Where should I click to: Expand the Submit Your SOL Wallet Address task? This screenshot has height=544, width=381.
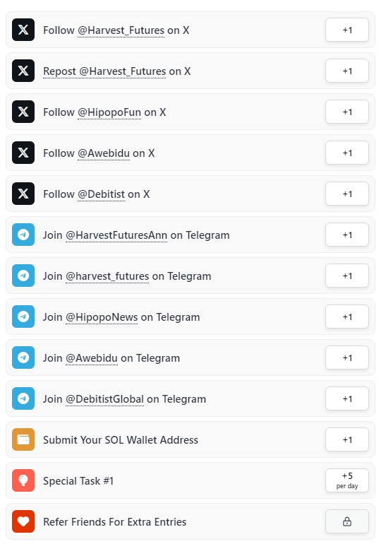(190, 439)
